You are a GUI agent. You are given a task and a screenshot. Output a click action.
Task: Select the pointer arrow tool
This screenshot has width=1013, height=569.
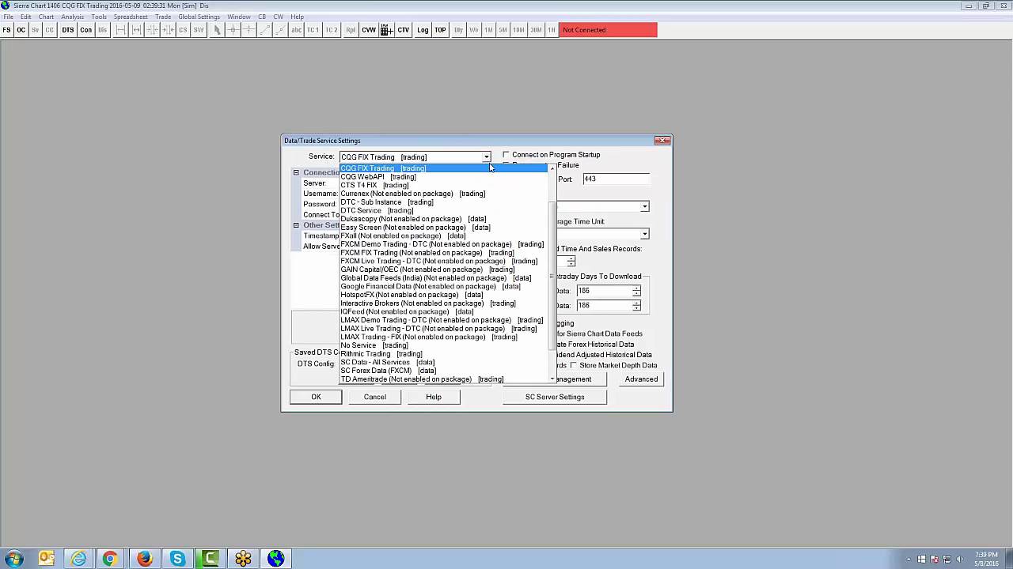click(x=218, y=30)
